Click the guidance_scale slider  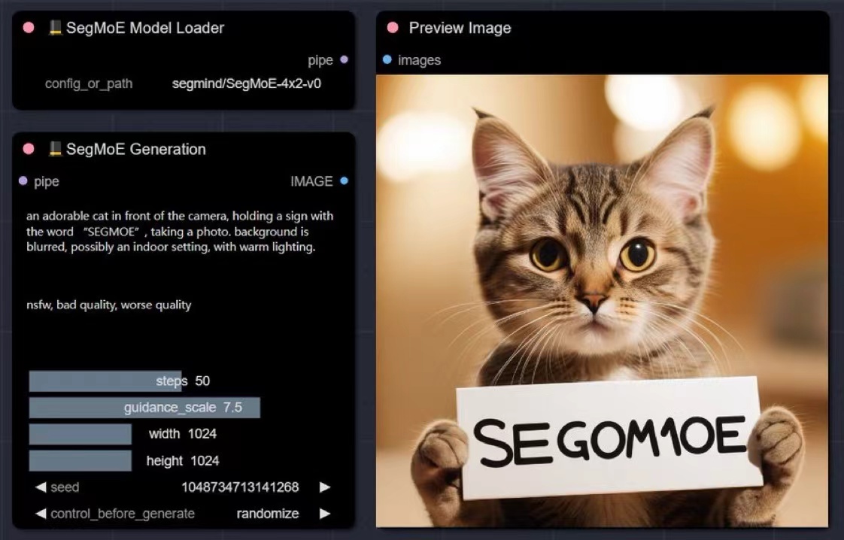tap(184, 408)
